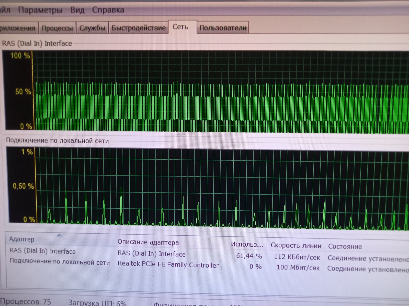Switch to the Пользователи tab
The height and width of the screenshot is (306, 409).
point(223,28)
